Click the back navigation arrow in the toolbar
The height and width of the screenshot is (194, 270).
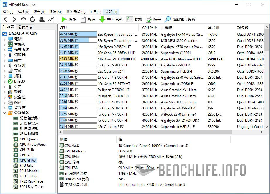click(5, 19)
